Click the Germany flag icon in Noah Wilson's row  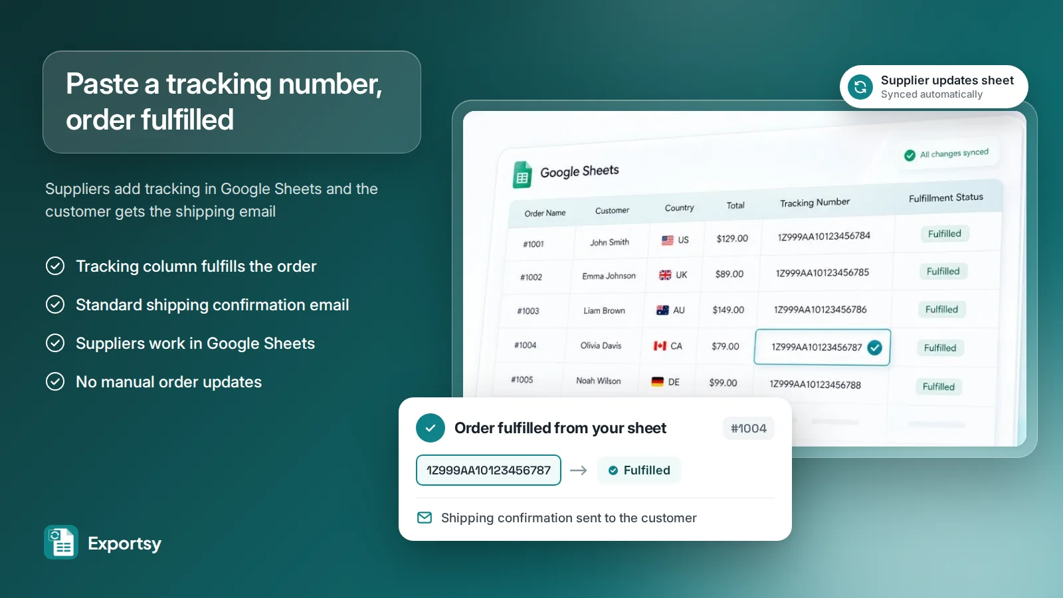658,381
